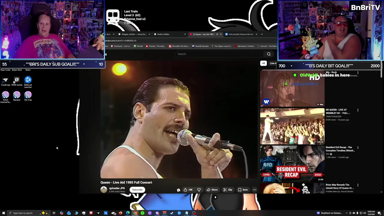Close the BotRix | Raffles tab
This screenshot has width=384, height=216.
point(185,34)
